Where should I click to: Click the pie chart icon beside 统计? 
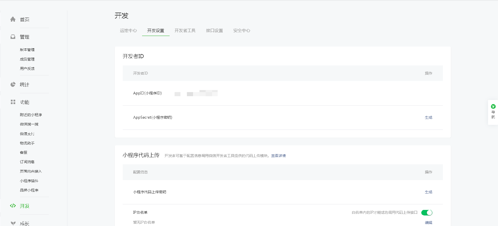(x=13, y=84)
